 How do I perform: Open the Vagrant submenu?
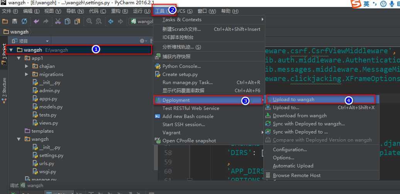(x=209, y=133)
